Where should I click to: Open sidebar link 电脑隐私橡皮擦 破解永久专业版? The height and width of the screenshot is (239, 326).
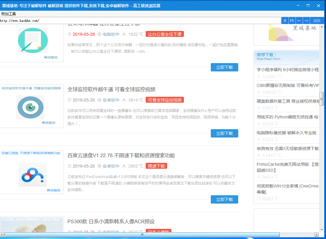pos(287,133)
